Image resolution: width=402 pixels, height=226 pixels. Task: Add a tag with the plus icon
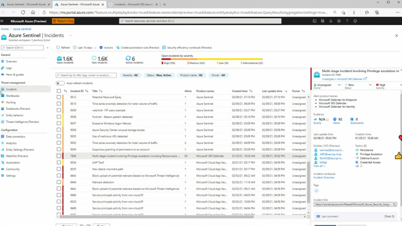tap(316, 191)
